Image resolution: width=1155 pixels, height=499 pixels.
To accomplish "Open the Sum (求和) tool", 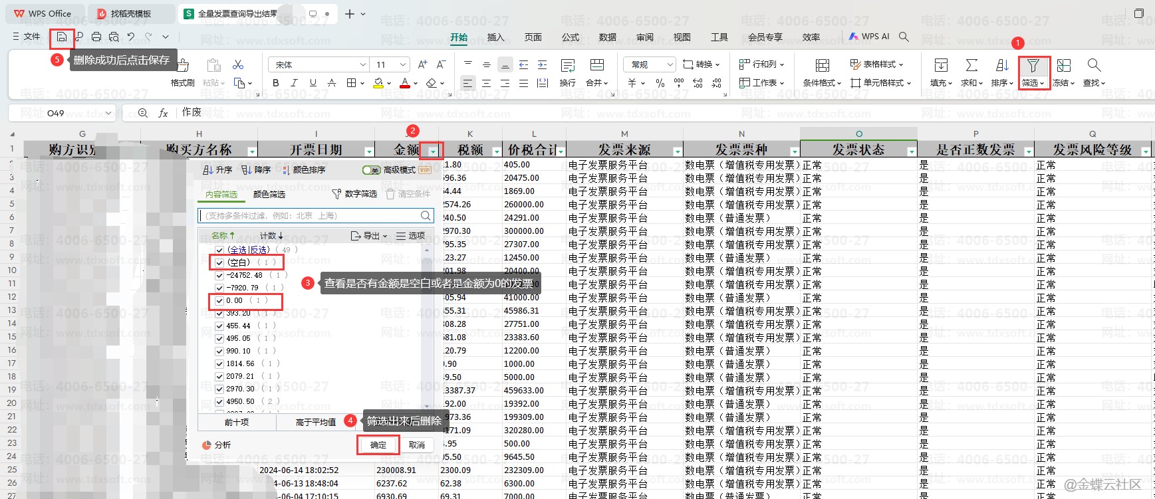I will (x=971, y=66).
